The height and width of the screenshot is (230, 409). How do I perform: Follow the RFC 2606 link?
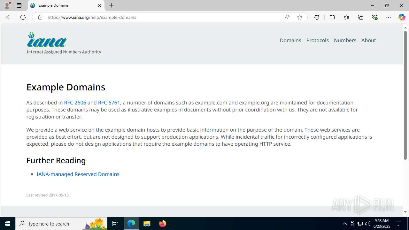tap(75, 103)
